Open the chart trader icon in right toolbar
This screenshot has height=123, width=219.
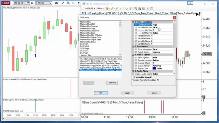pyautogui.click(x=136, y=9)
